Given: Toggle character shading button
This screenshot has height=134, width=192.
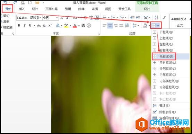Looking at the screenshot, I should 83,26.
